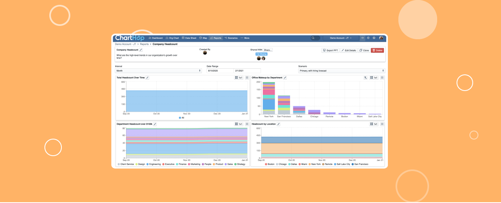Click the pencil icon beside Company Headcount title

(x=141, y=50)
